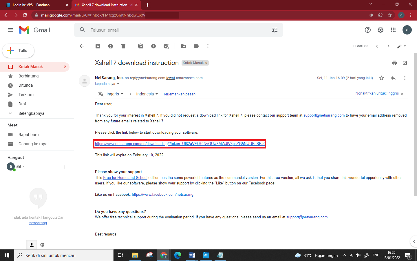Image resolution: width=417 pixels, height=261 pixels.
Task: Remove the Kotak Masuk label from email
Action: (206, 63)
